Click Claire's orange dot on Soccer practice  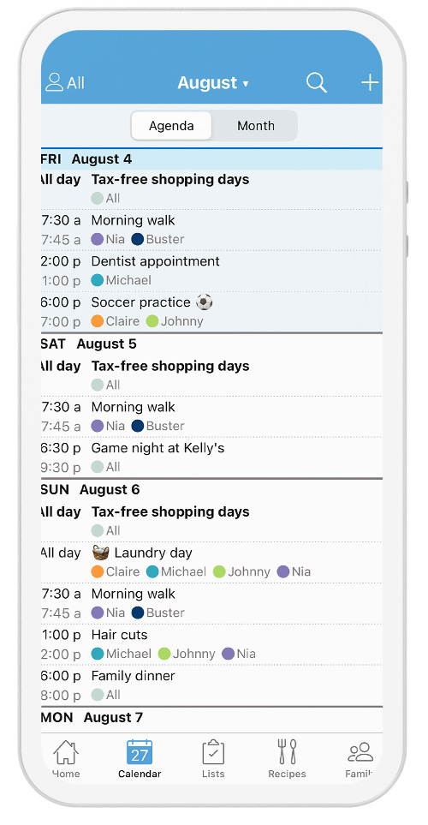[x=98, y=321]
